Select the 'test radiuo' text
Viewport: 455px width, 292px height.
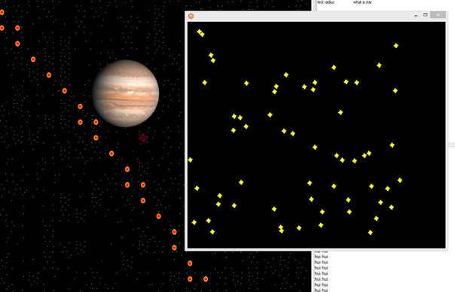click(326, 2)
